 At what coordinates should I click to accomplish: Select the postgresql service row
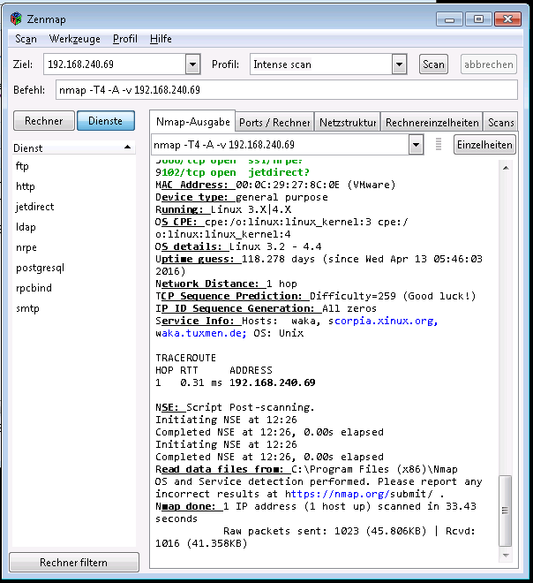pyautogui.click(x=73, y=268)
